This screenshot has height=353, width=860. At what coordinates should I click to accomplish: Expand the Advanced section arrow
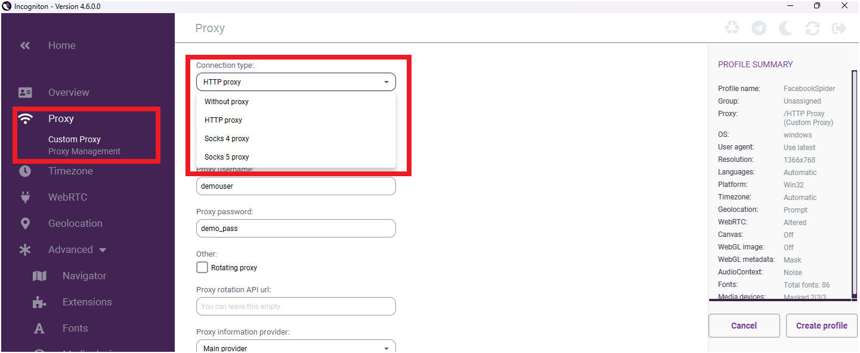(103, 250)
